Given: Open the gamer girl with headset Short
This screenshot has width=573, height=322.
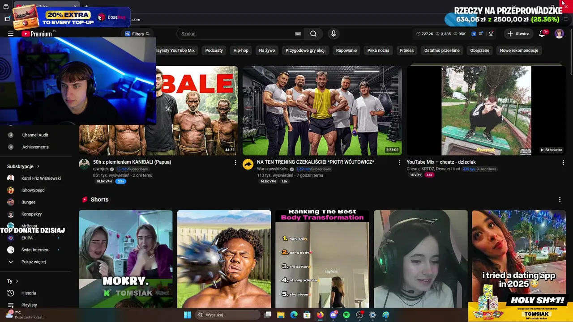Looking at the screenshot, I should (420, 259).
